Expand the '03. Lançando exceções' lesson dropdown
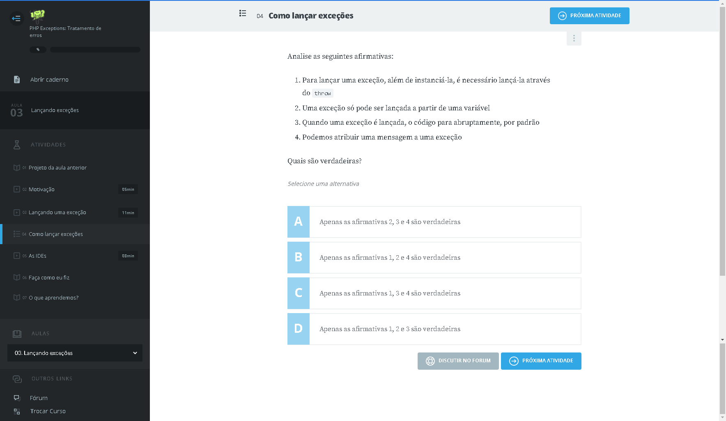 [x=75, y=353]
